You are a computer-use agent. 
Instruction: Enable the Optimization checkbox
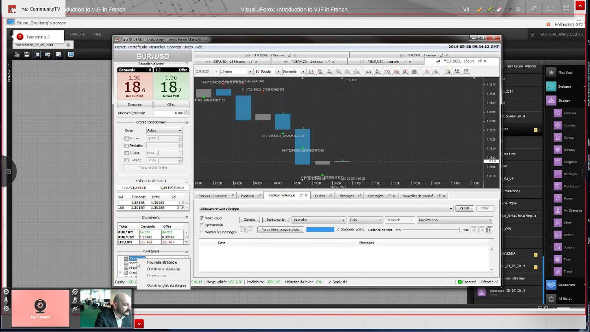[201, 225]
